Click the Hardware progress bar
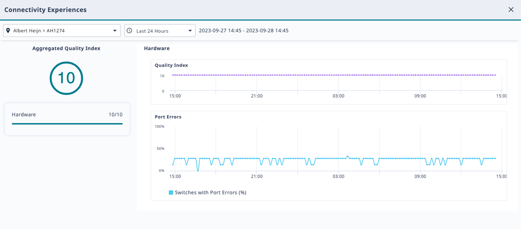The width and height of the screenshot is (521, 229). 67,124
